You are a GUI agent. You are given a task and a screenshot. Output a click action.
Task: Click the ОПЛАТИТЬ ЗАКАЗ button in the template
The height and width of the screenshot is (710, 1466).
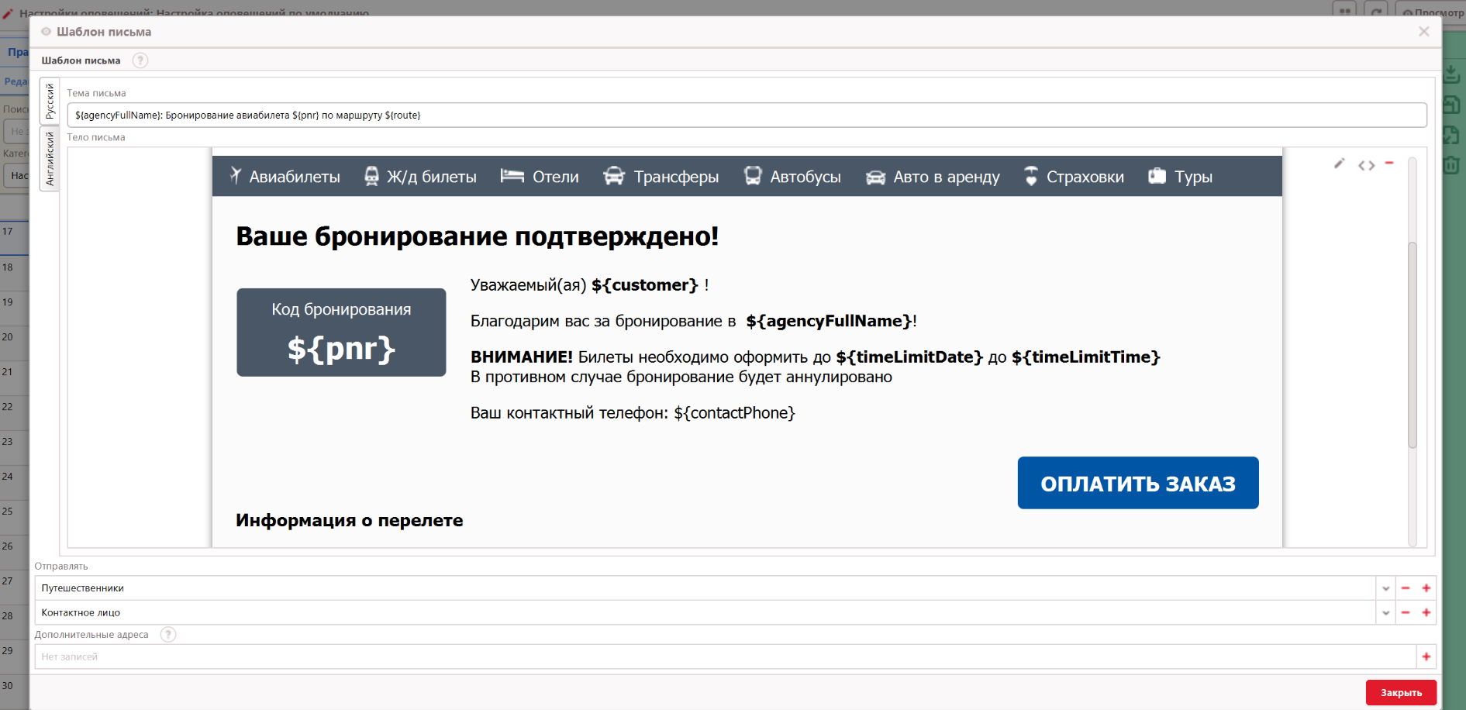1137,483
